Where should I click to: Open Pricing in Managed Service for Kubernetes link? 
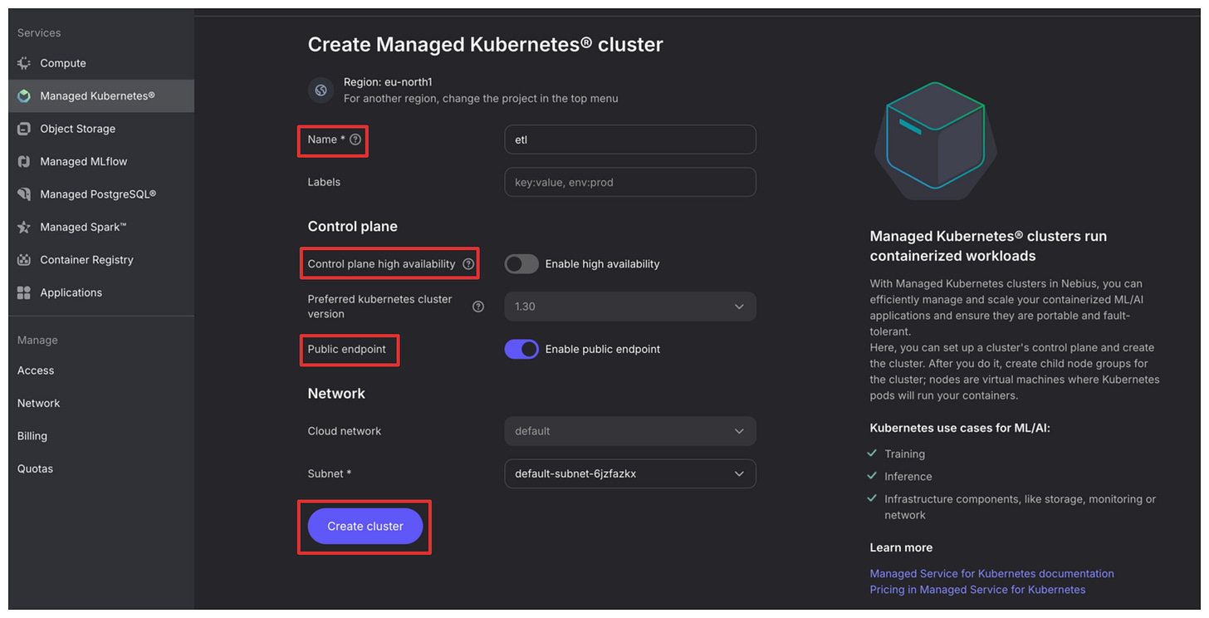977,590
